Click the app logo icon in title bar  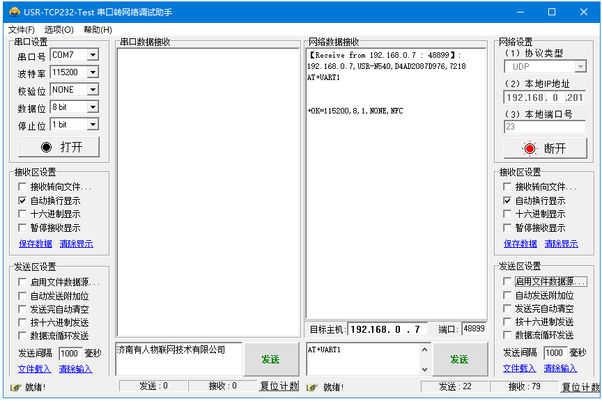click(x=14, y=12)
